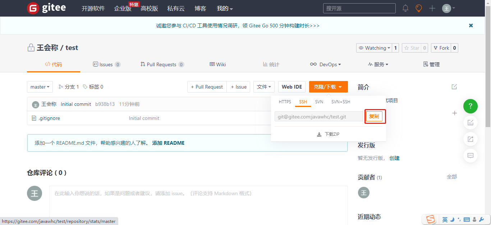Click contributor avatar under 贡献者
The width and height of the screenshot is (491, 225).
pyautogui.click(x=364, y=193)
